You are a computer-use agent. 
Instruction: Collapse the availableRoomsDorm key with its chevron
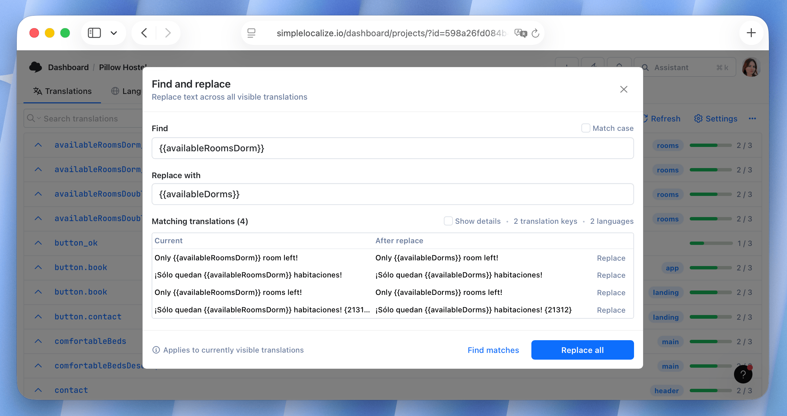click(38, 145)
